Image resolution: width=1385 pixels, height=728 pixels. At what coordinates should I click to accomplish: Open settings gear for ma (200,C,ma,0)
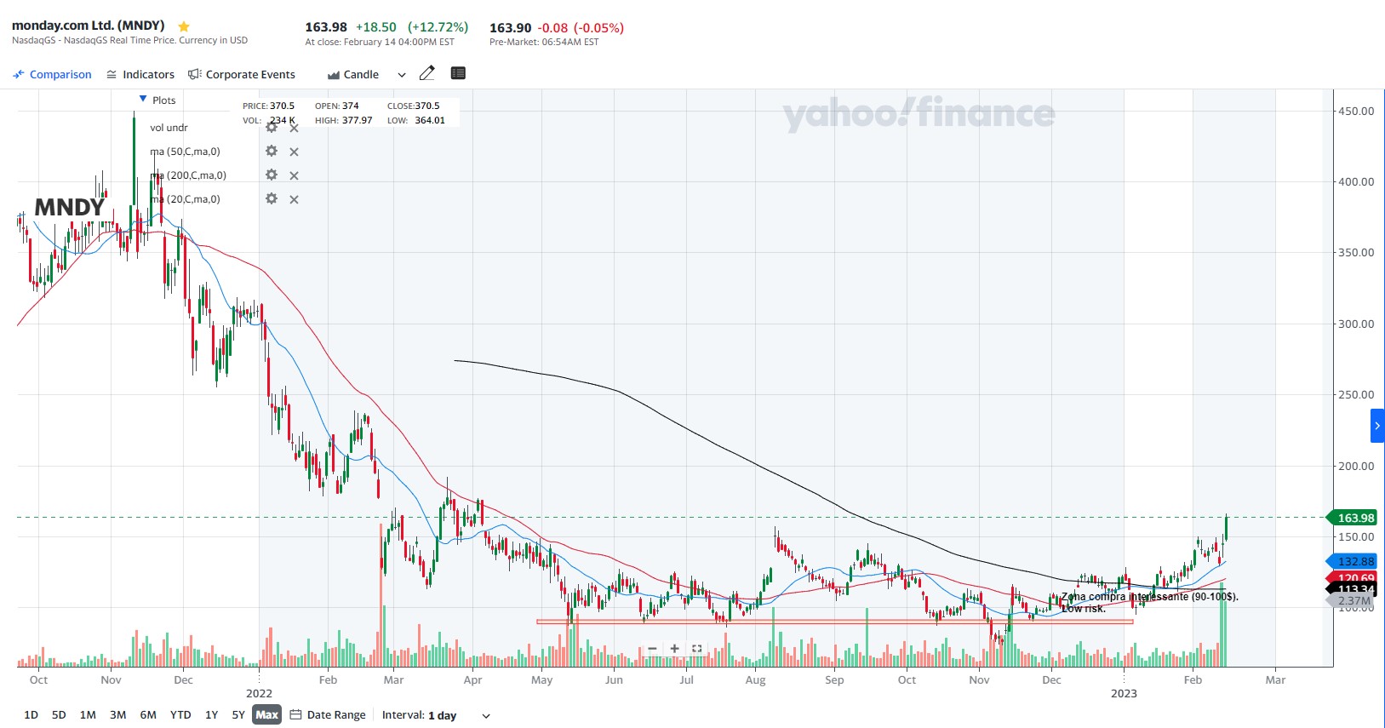coord(272,175)
